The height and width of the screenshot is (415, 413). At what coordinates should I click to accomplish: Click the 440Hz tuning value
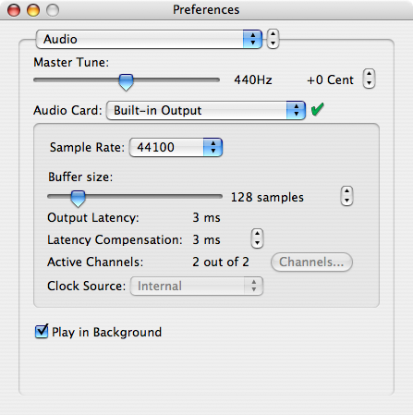[253, 80]
